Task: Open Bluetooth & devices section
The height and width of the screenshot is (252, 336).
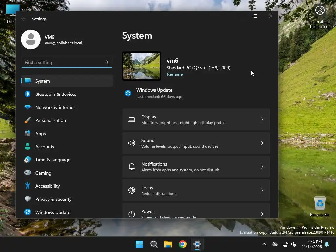Action: [x=67, y=94]
